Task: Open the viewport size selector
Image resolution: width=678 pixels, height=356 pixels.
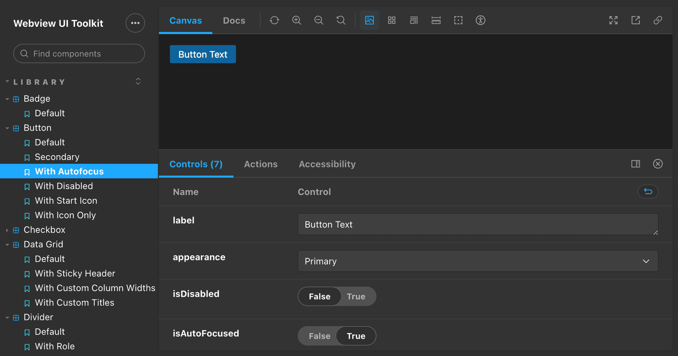Action: [414, 20]
